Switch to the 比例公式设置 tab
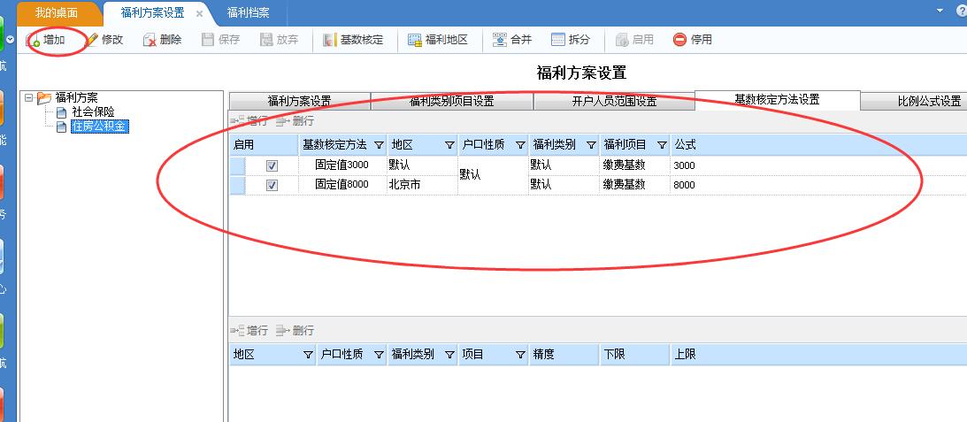Viewport: 967px width, 422px height. coord(928,101)
